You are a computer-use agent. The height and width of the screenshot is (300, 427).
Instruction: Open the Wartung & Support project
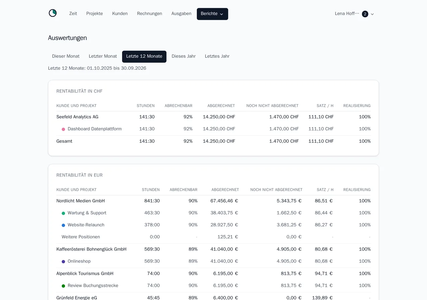[x=87, y=213]
